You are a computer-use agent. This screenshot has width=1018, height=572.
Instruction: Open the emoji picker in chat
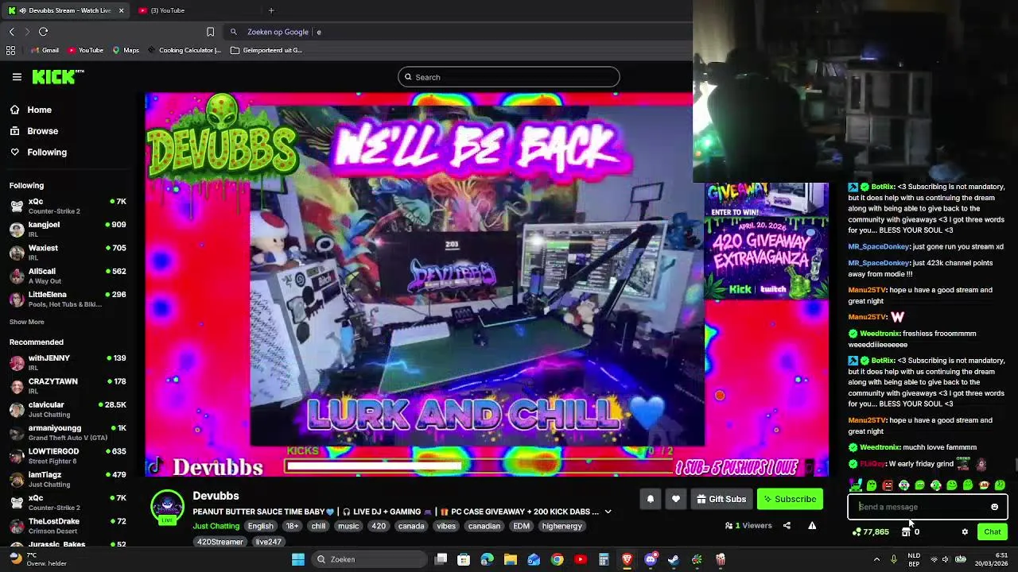[994, 507]
